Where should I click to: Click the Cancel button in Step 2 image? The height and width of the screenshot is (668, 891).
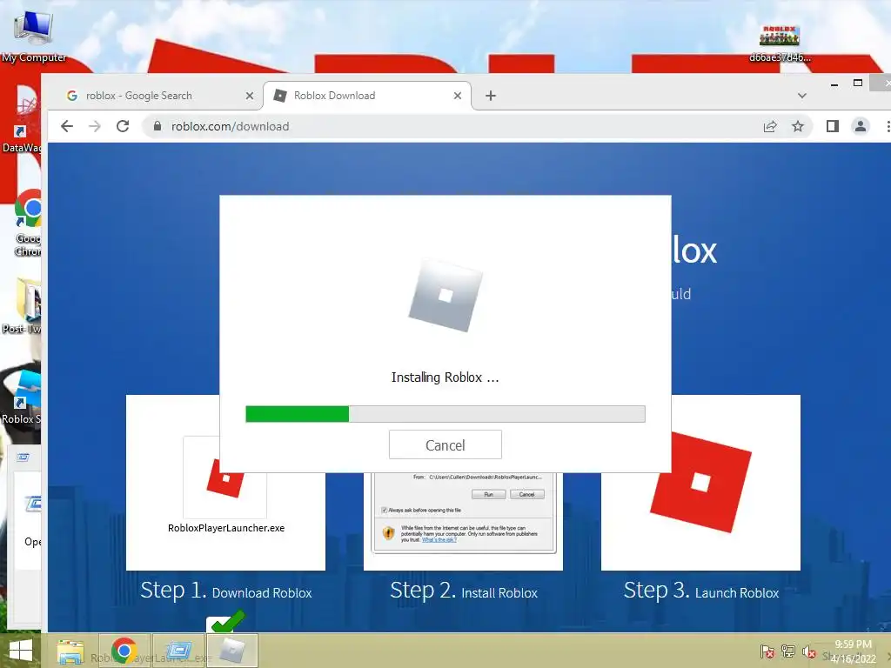tap(526, 494)
